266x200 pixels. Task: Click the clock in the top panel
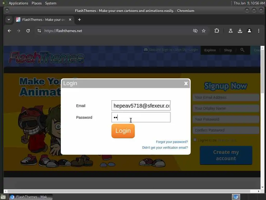point(249,3)
